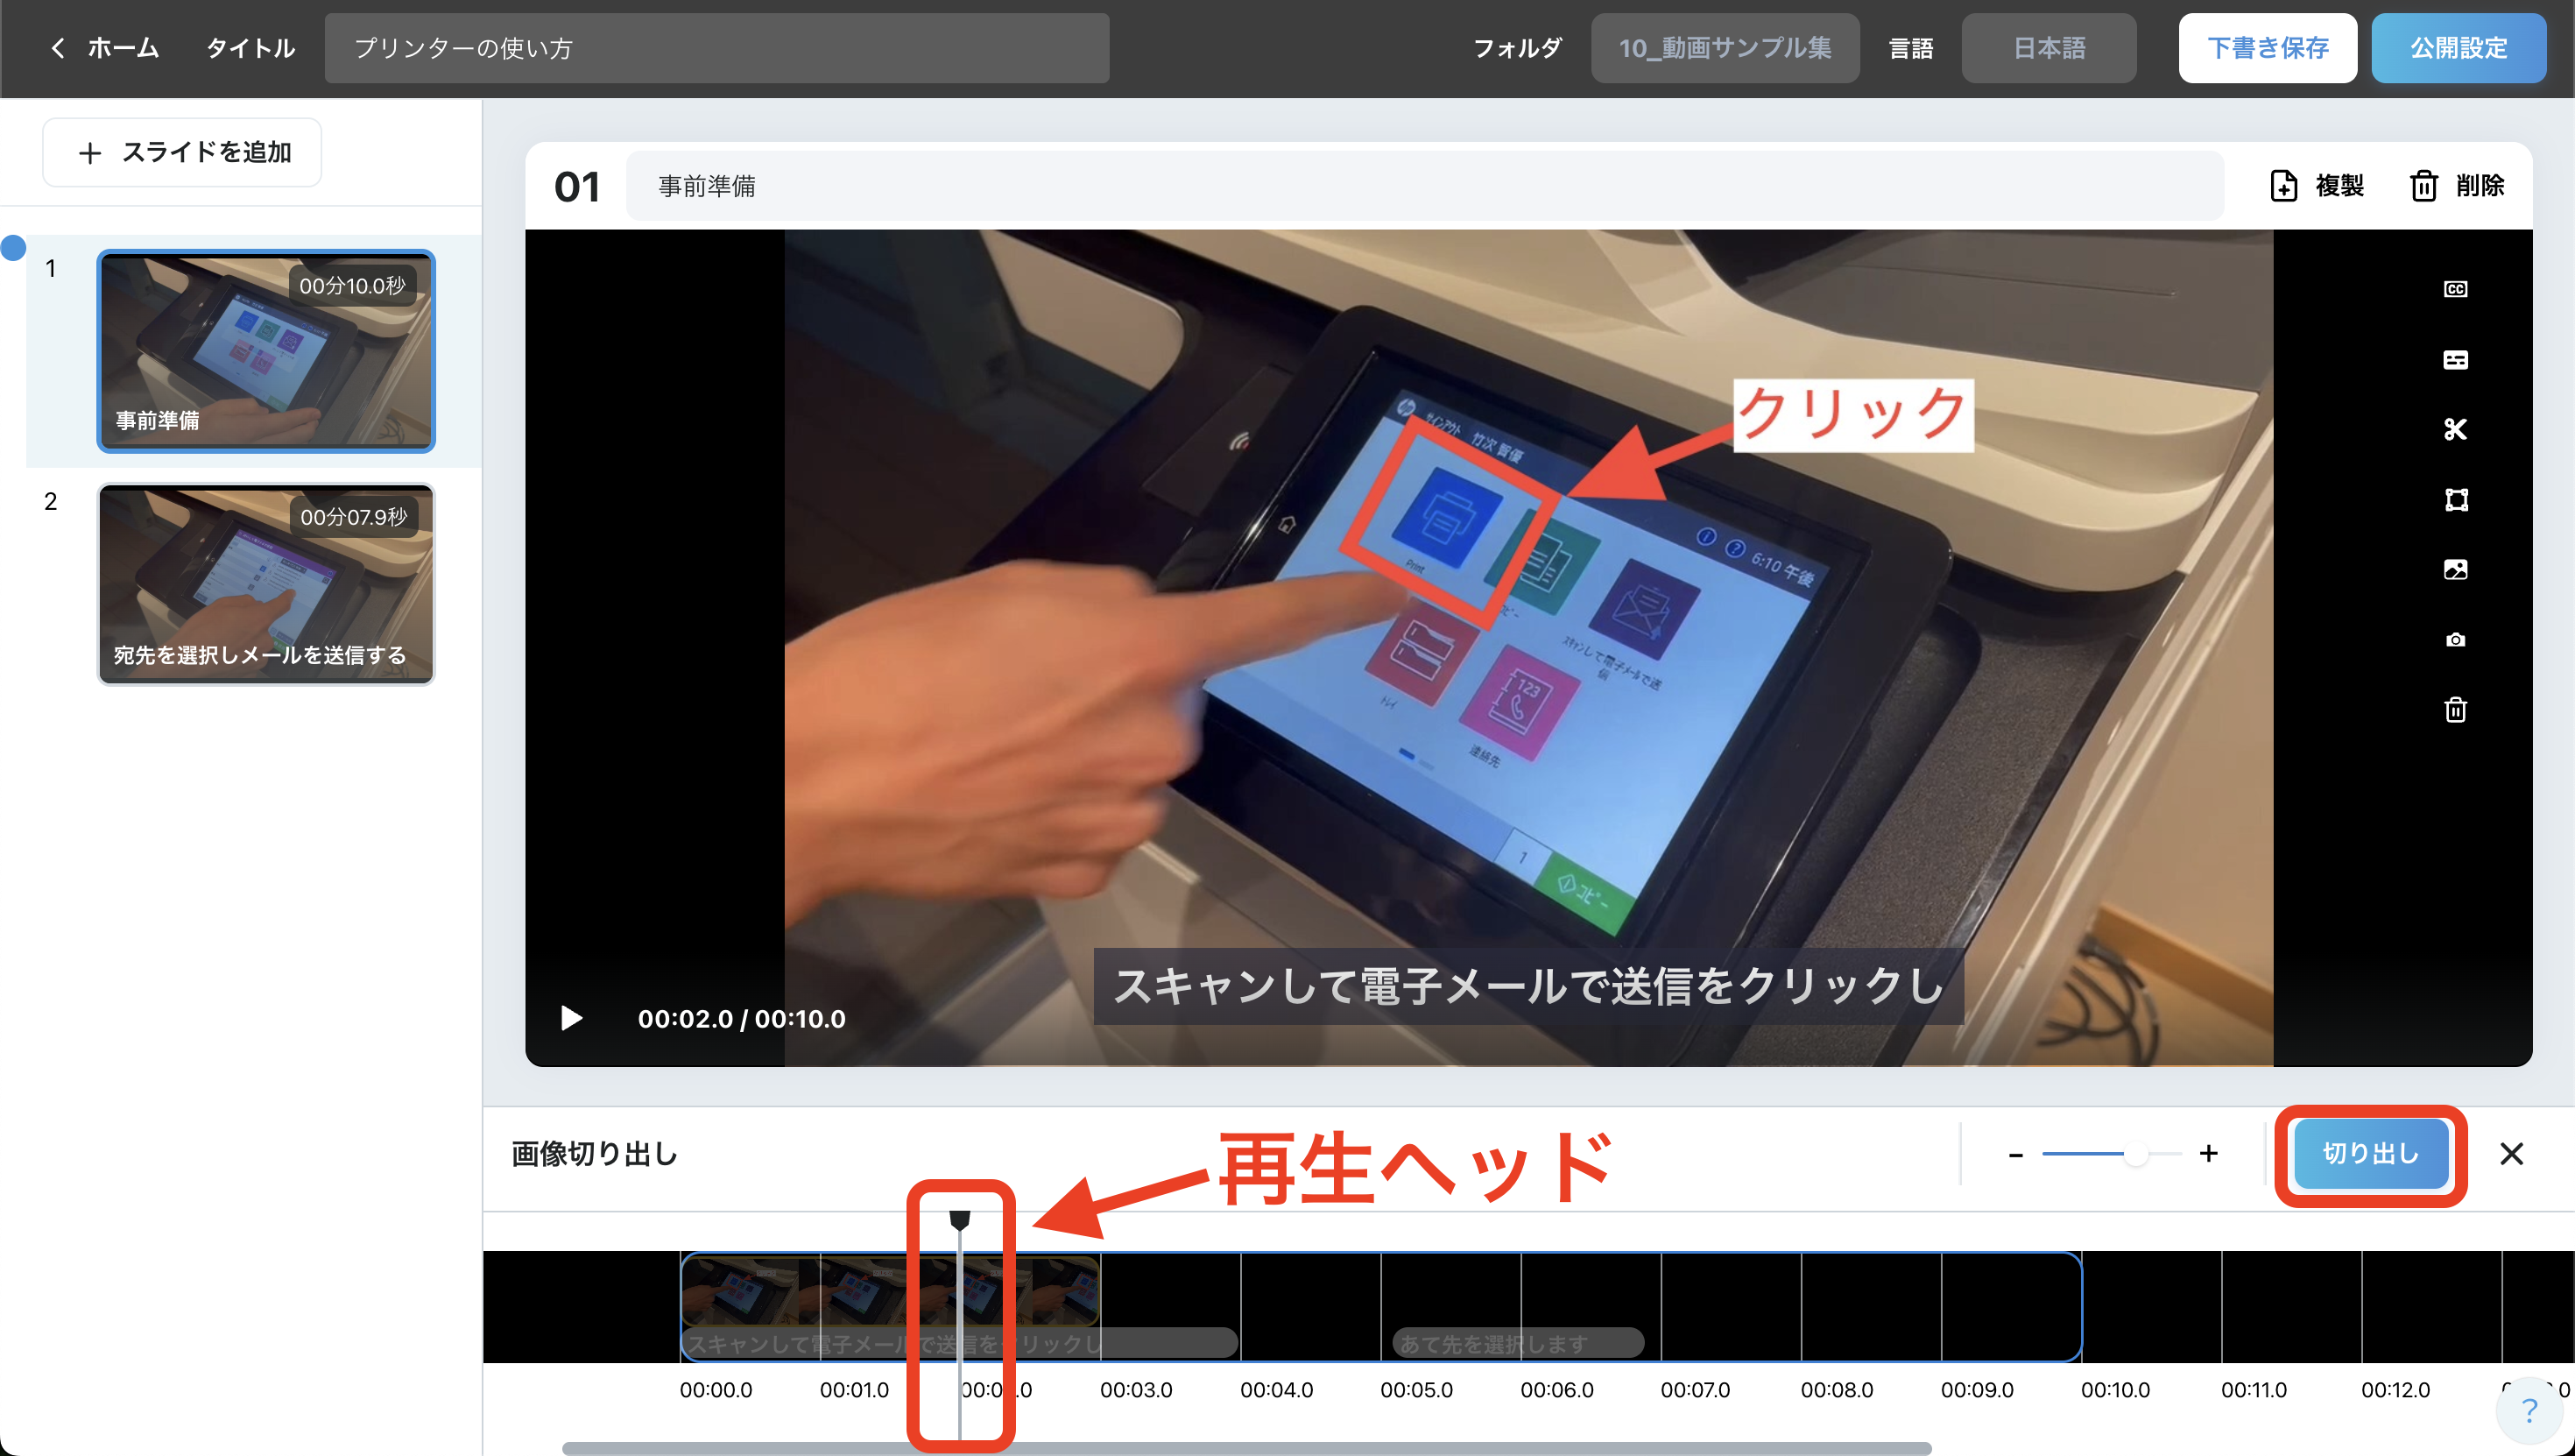Click the 複製 duplicate slide button
This screenshot has width=2575, height=1456.
2317,186
